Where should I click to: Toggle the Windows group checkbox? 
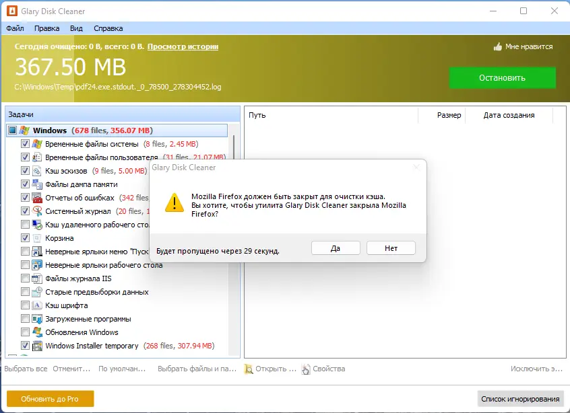12,130
